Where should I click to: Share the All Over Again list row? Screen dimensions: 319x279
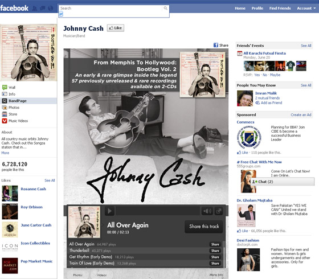(x=215, y=244)
